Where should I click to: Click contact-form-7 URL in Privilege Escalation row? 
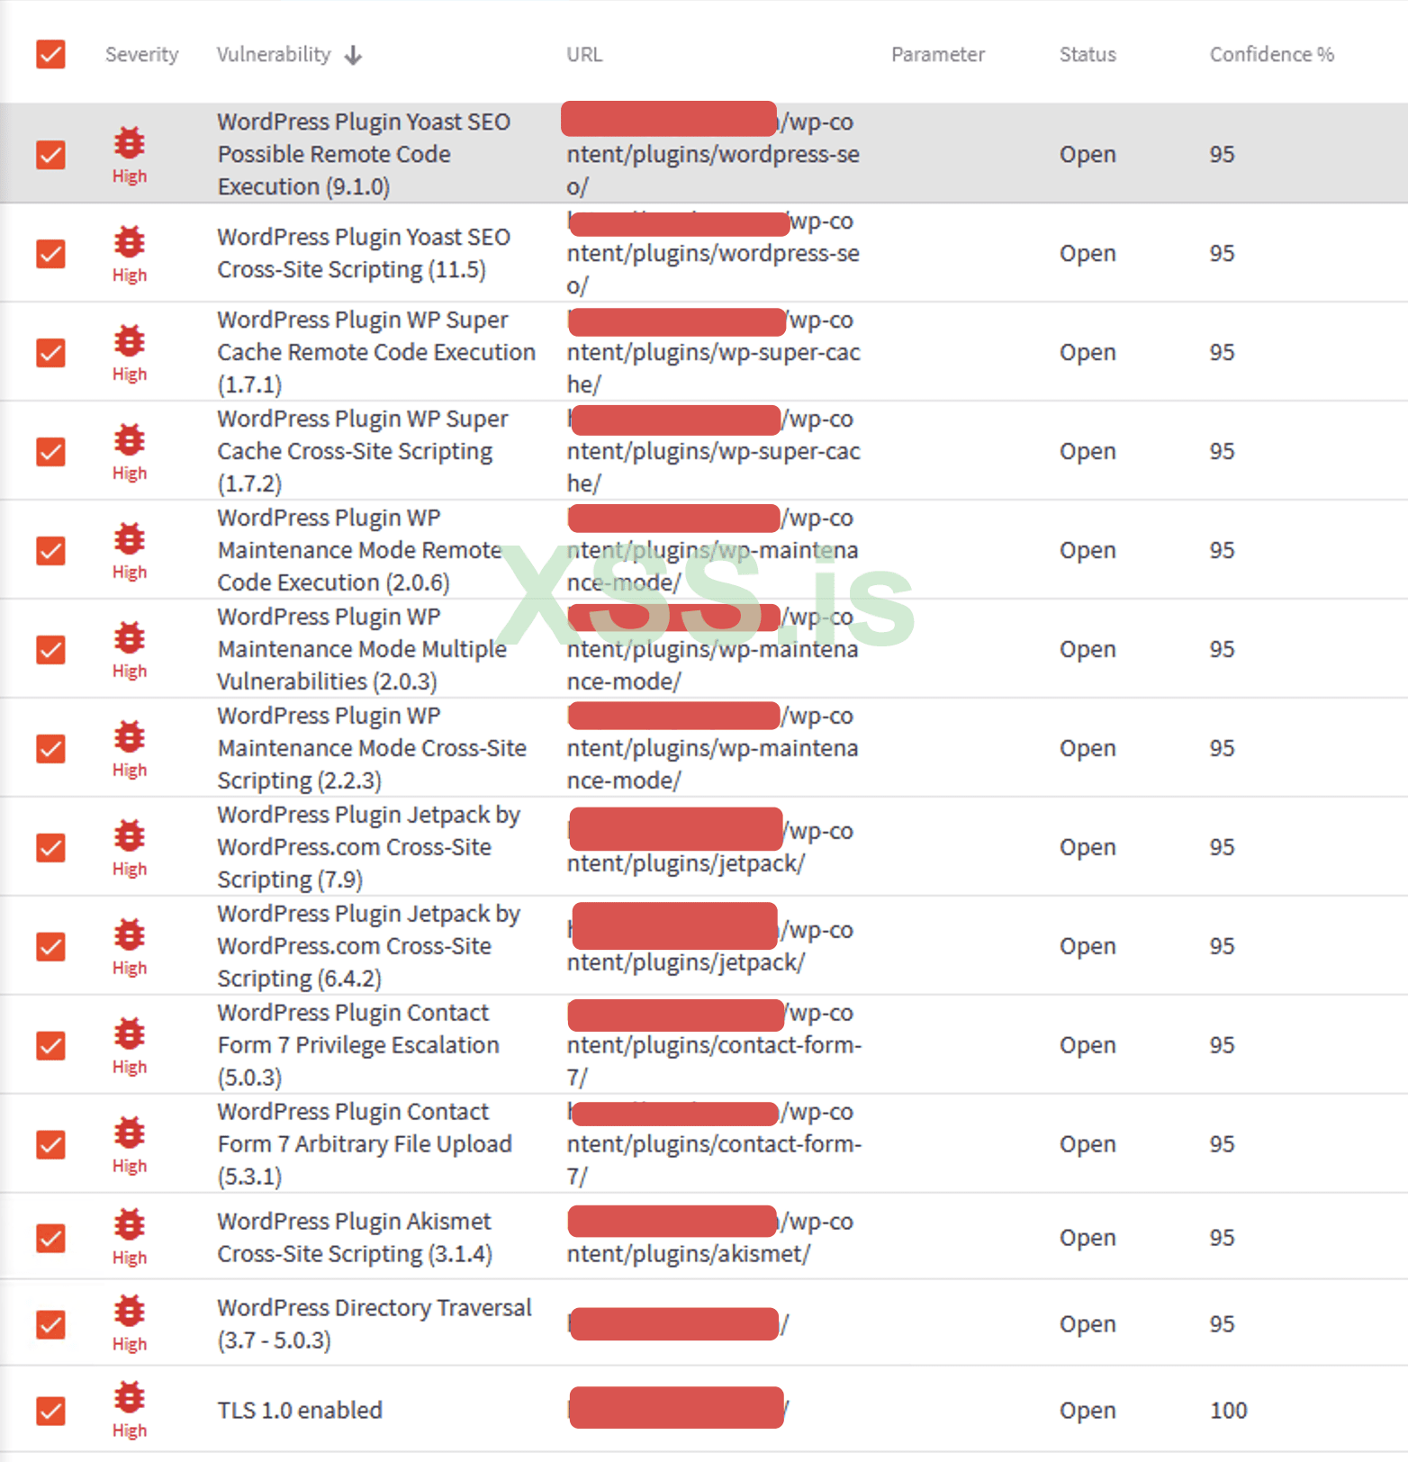(x=714, y=1045)
